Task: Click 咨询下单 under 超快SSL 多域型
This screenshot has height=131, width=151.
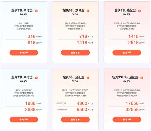Action: pos(75,53)
